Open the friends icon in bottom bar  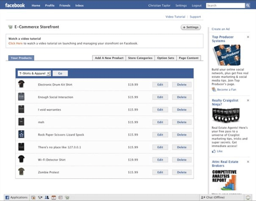47,197
